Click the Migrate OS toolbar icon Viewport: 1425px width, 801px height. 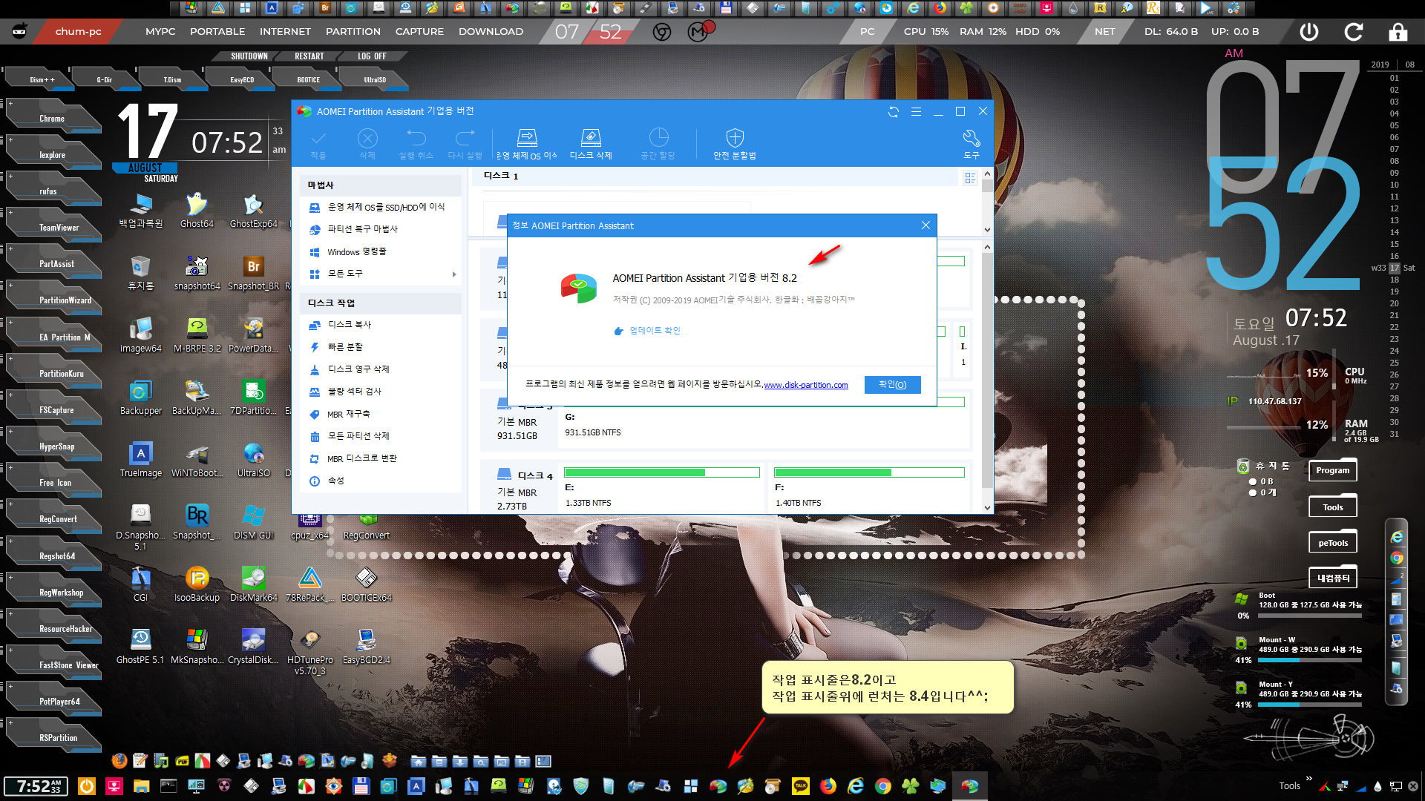coord(527,143)
